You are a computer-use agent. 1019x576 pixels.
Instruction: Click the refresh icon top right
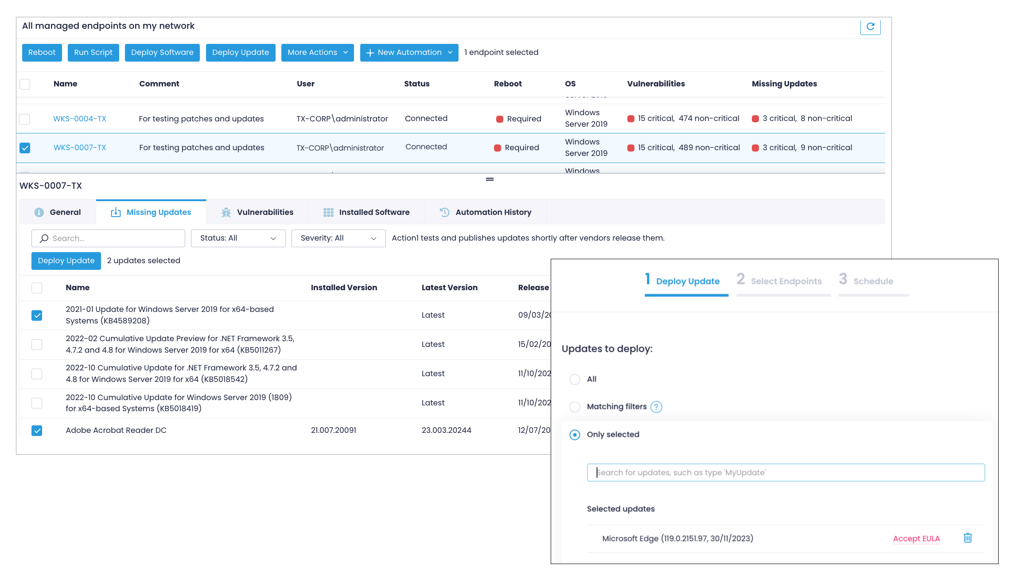click(x=870, y=26)
